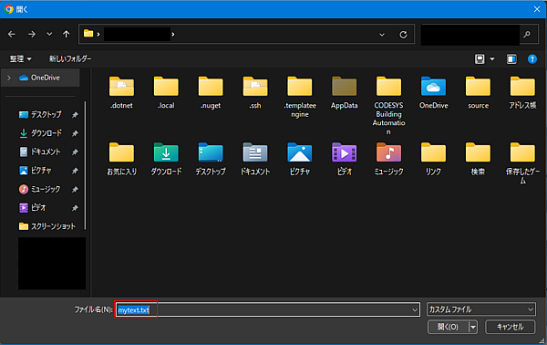This screenshot has width=547, height=345.
Task: Select the .local folder
Action: coord(166,92)
